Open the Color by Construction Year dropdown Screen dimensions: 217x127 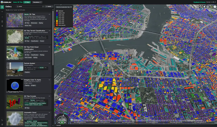[x=64, y=7]
